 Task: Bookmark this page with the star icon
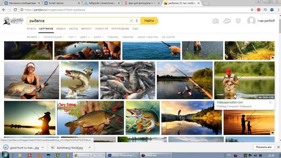[252, 10]
